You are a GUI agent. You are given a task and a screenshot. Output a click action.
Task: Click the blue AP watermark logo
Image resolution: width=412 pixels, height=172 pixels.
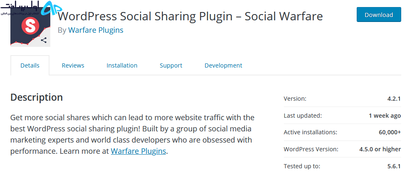click(x=52, y=8)
